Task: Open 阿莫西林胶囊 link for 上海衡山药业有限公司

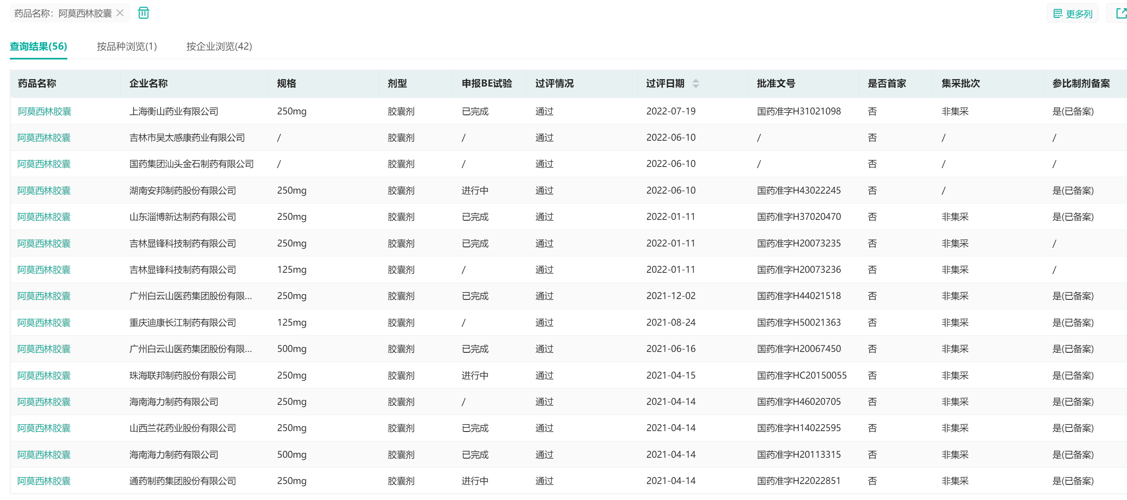Action: 45,112
